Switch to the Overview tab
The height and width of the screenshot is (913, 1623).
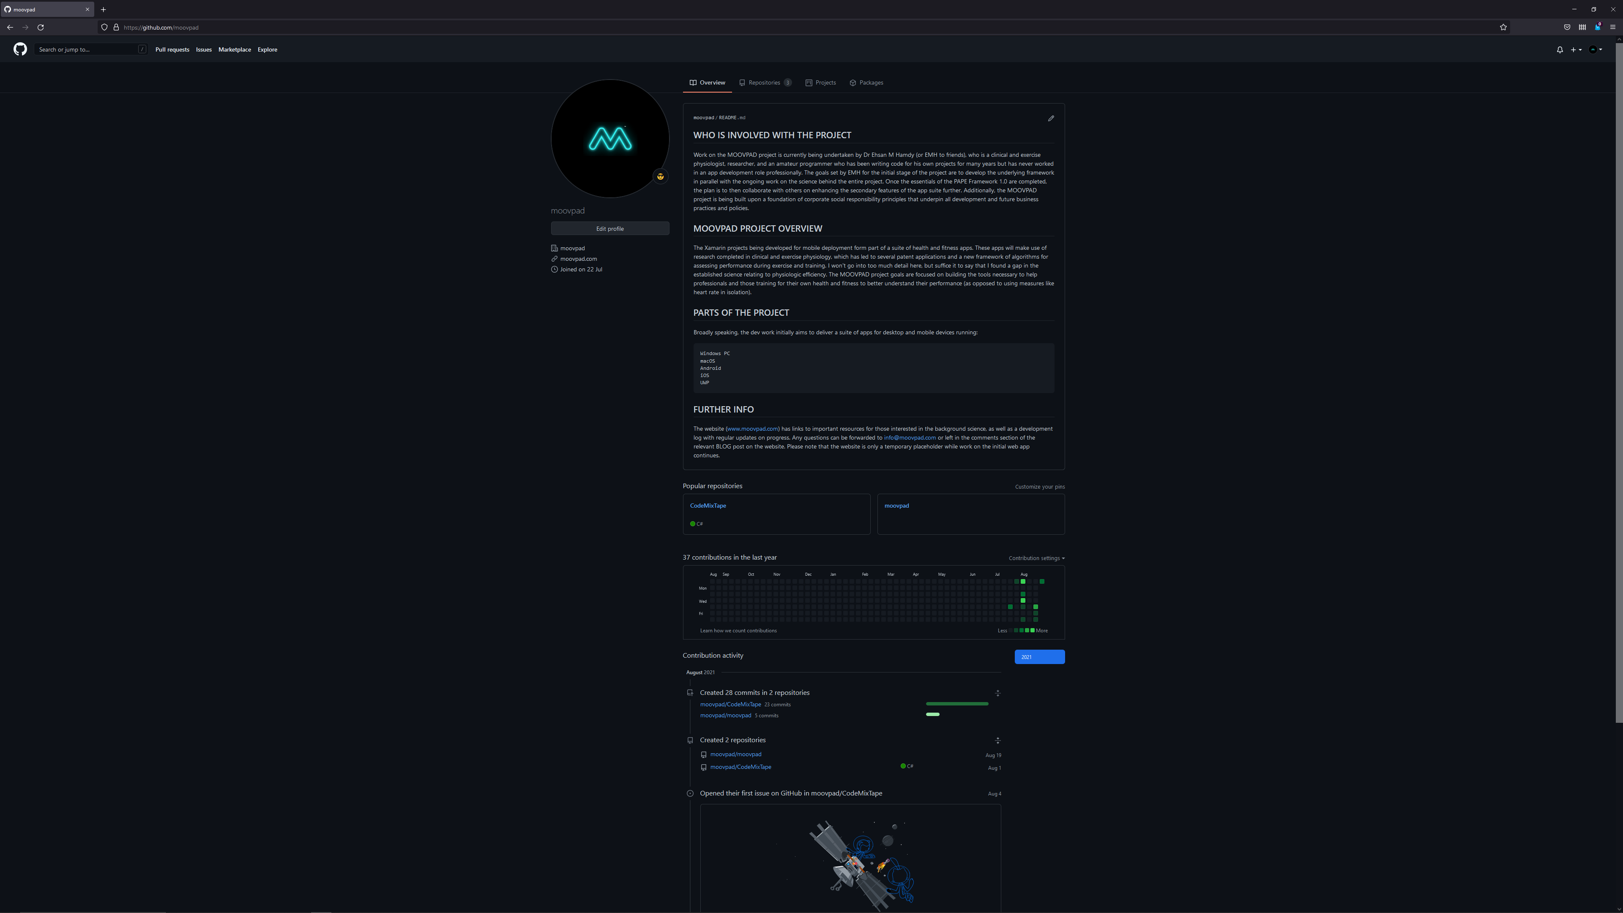click(707, 82)
